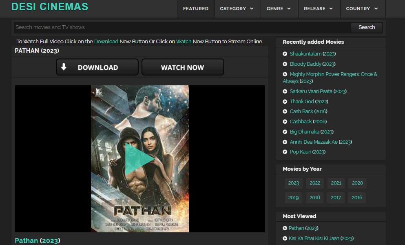Click the play icon beside Pop Kaun
405x245 pixels.
point(285,152)
